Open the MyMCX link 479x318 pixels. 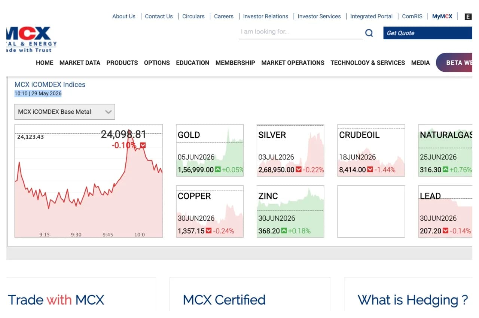[x=442, y=16]
